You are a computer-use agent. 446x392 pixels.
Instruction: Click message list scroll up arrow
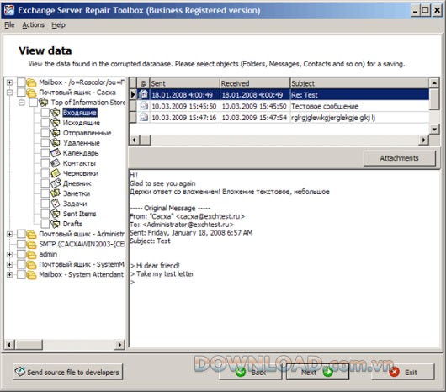coord(434,83)
